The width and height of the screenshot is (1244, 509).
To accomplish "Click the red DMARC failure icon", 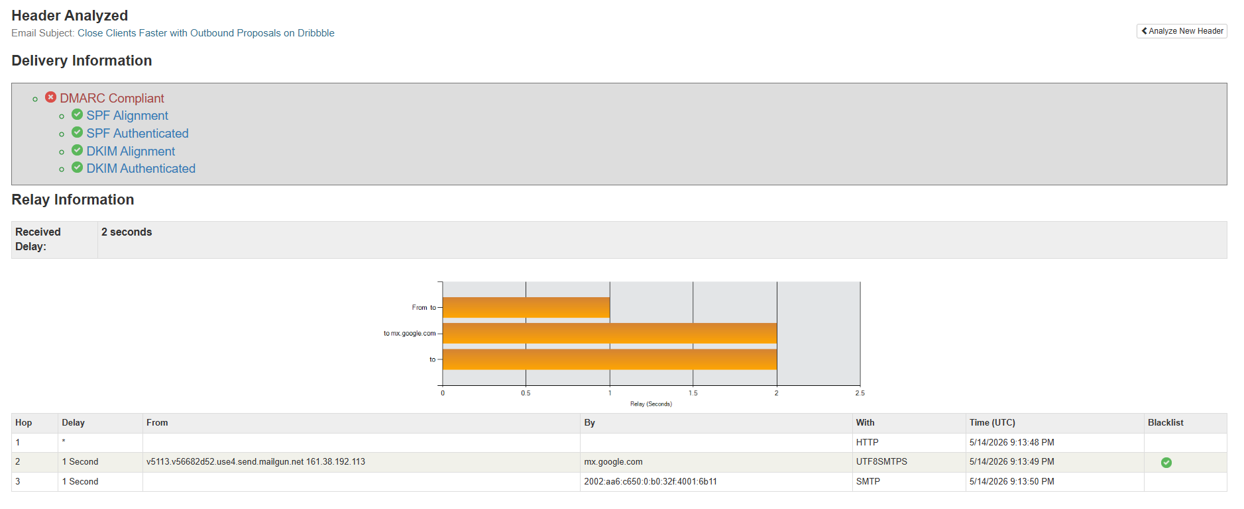I will tap(50, 97).
